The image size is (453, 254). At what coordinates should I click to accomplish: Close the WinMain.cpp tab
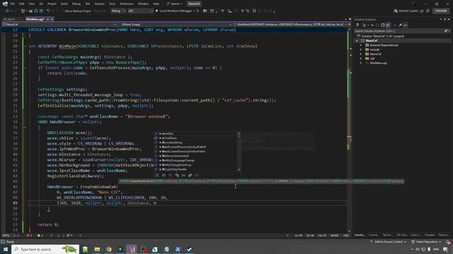(52, 19)
